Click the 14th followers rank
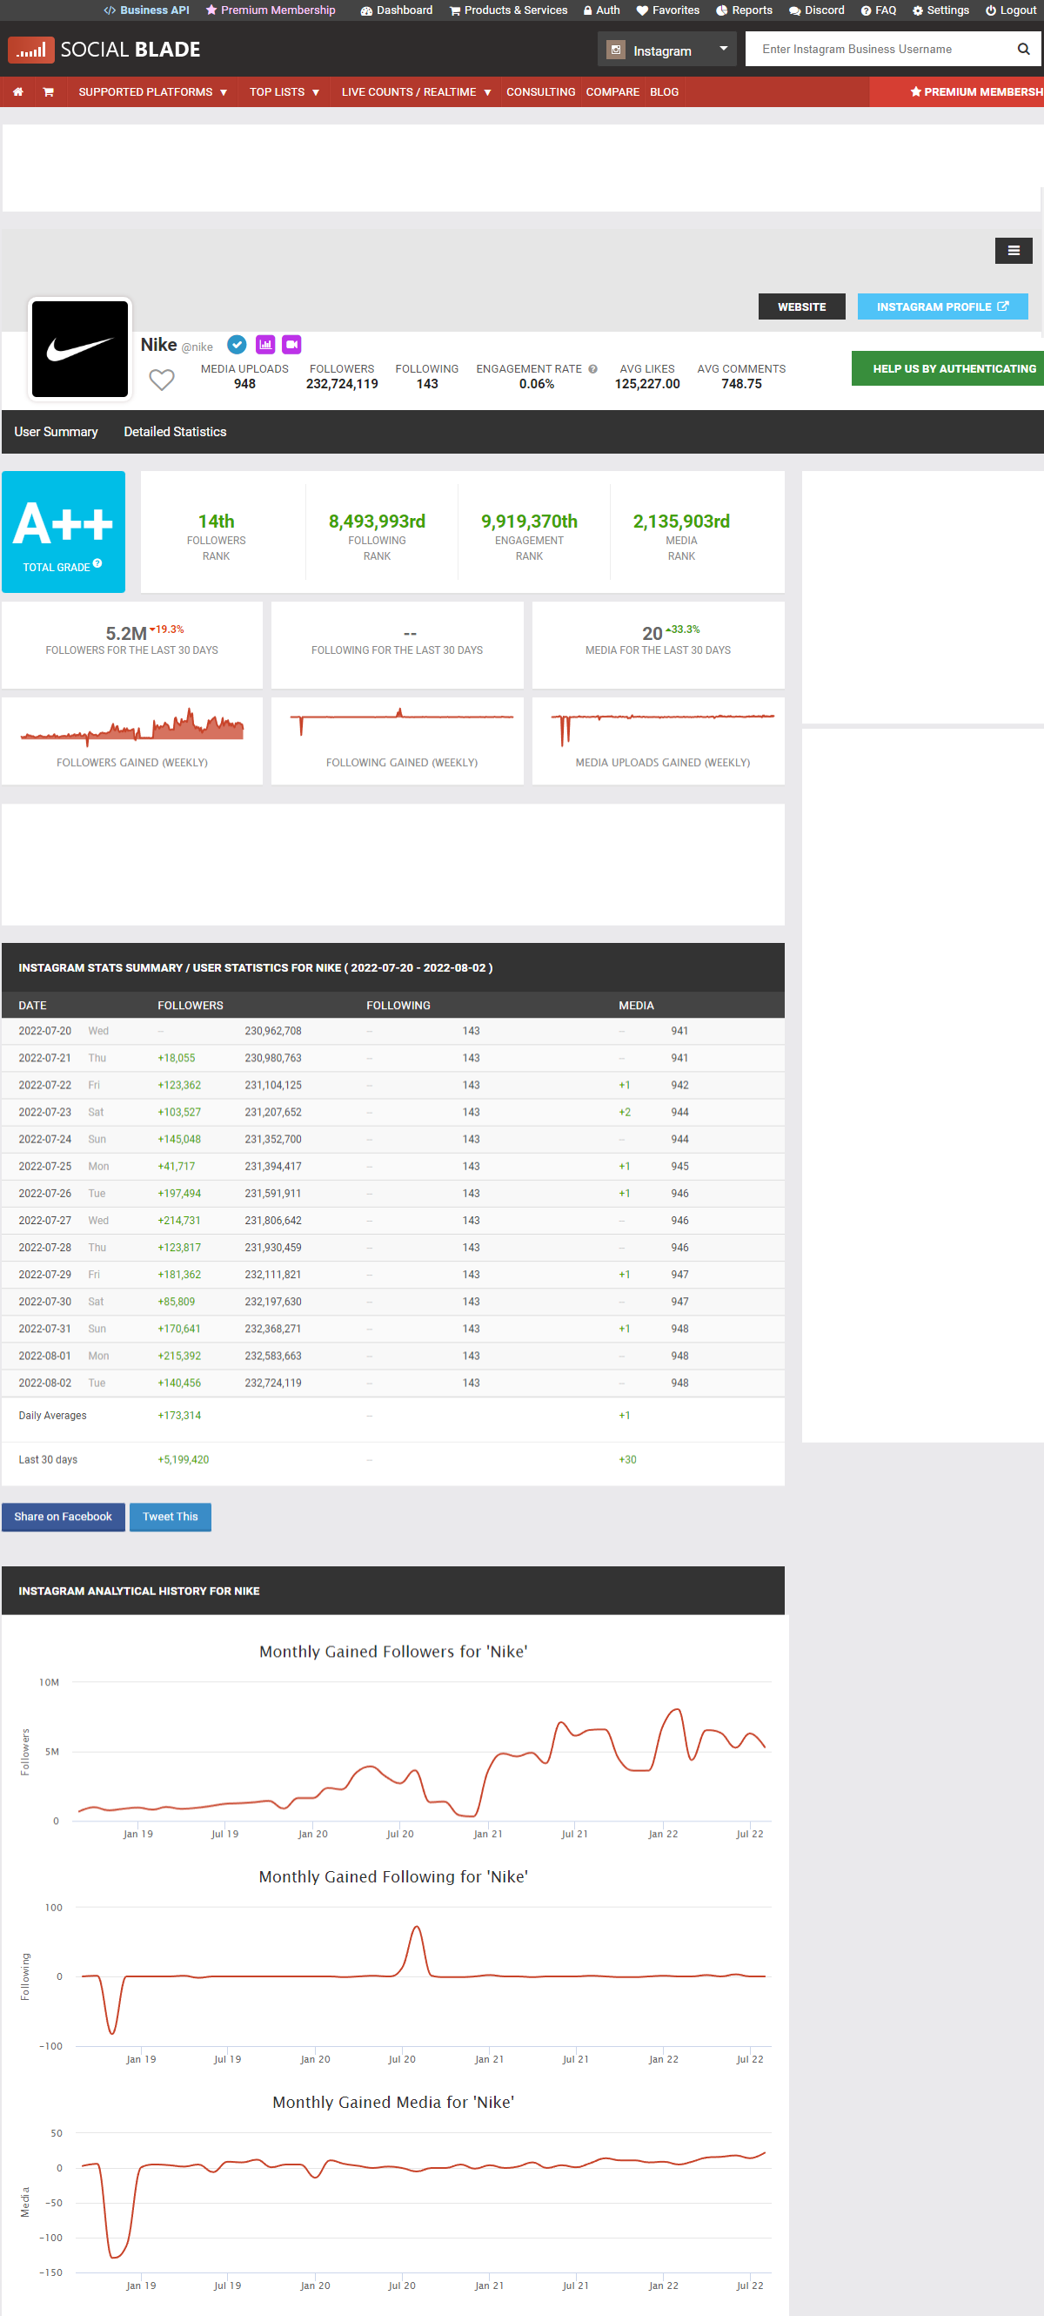This screenshot has height=2316, width=1044. point(217,522)
